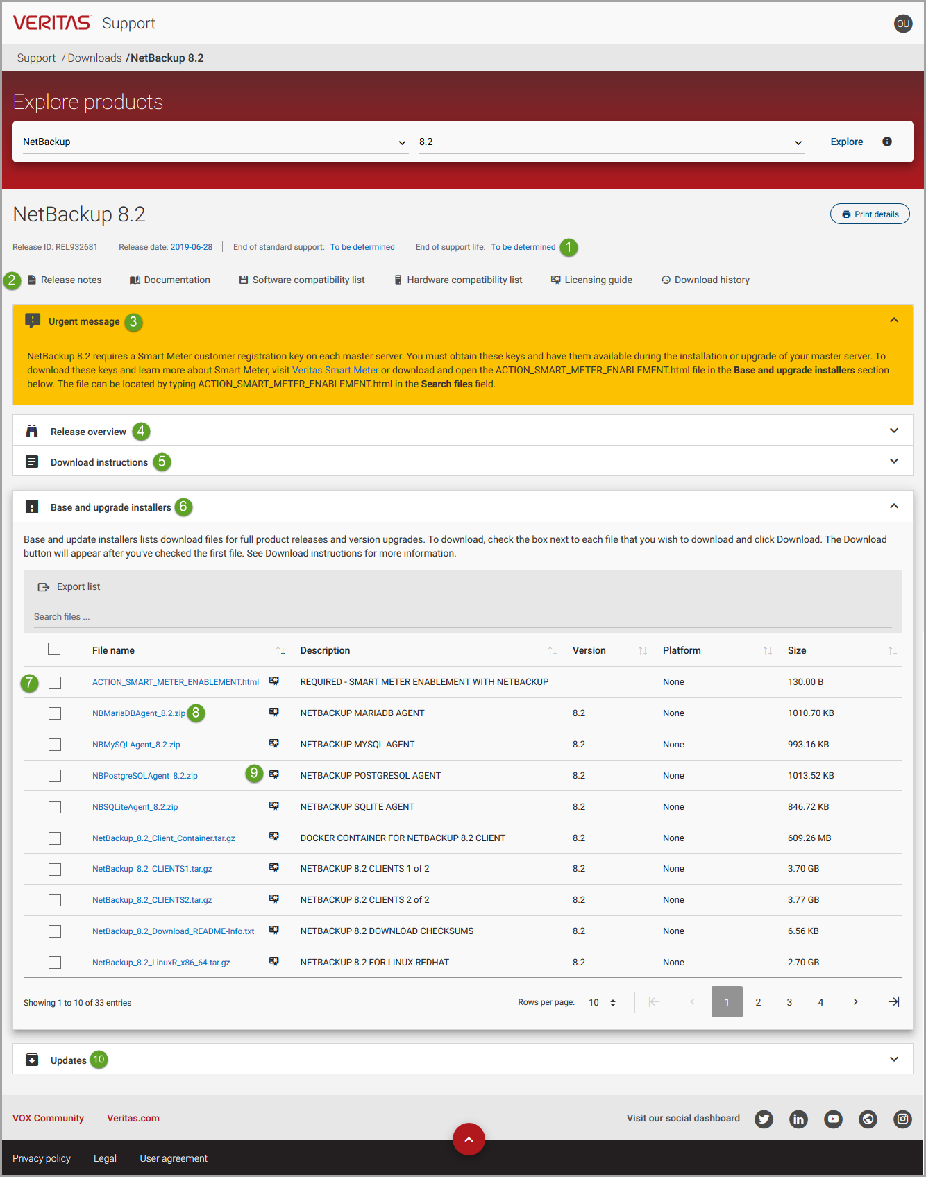
Task: Click the Downloads breadcrumb
Action: tap(94, 58)
